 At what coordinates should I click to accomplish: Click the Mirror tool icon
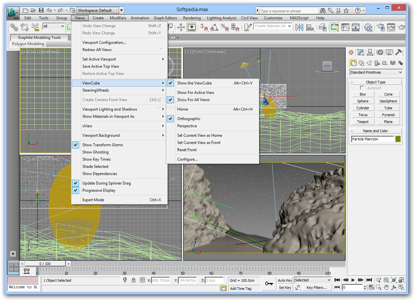click(300, 27)
